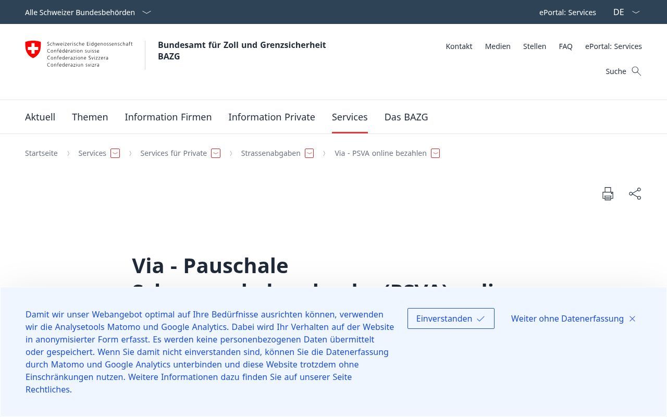Open Information Firmen menu
Viewport: 667px width, 417px height.
click(168, 117)
